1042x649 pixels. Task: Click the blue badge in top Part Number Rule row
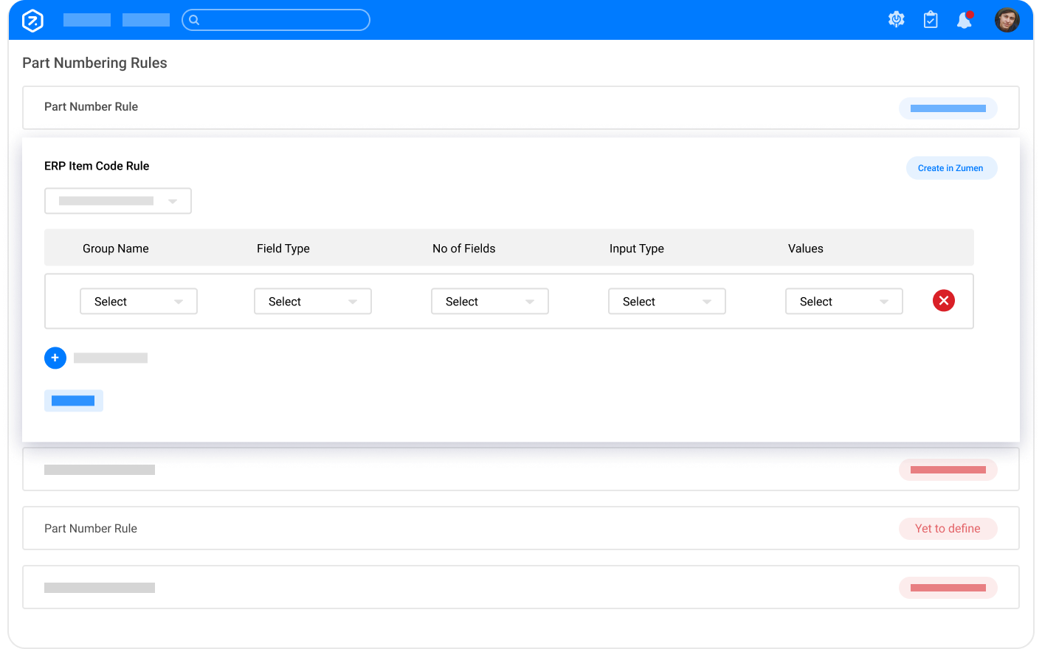[x=948, y=108]
